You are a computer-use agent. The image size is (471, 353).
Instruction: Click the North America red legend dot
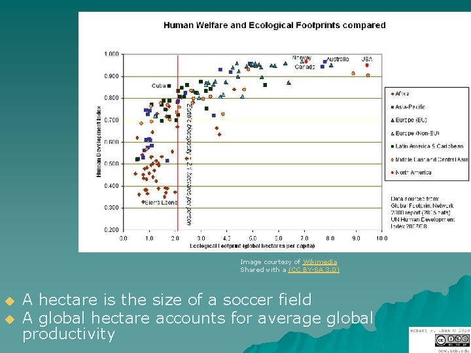(x=392, y=173)
